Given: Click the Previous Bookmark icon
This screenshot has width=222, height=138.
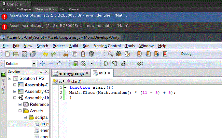Looking at the screenshot, I should click(x=148, y=54).
